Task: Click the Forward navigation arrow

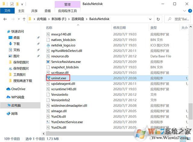Action: [13, 19]
